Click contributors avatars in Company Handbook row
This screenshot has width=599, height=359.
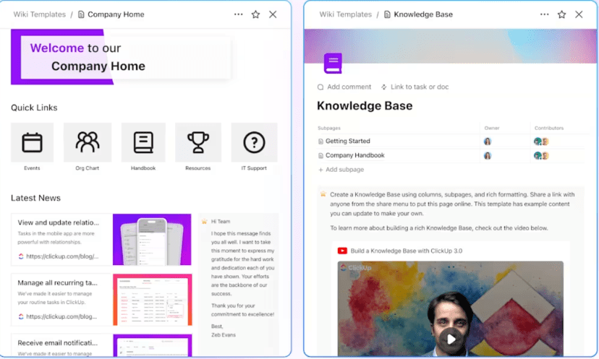(541, 155)
